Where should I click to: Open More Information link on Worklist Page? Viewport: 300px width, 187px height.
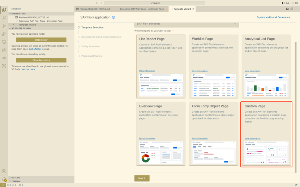click(x=200, y=71)
